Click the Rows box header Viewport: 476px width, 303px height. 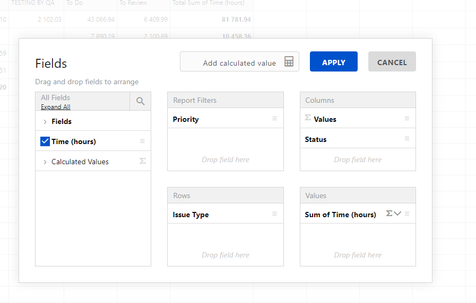click(x=225, y=195)
